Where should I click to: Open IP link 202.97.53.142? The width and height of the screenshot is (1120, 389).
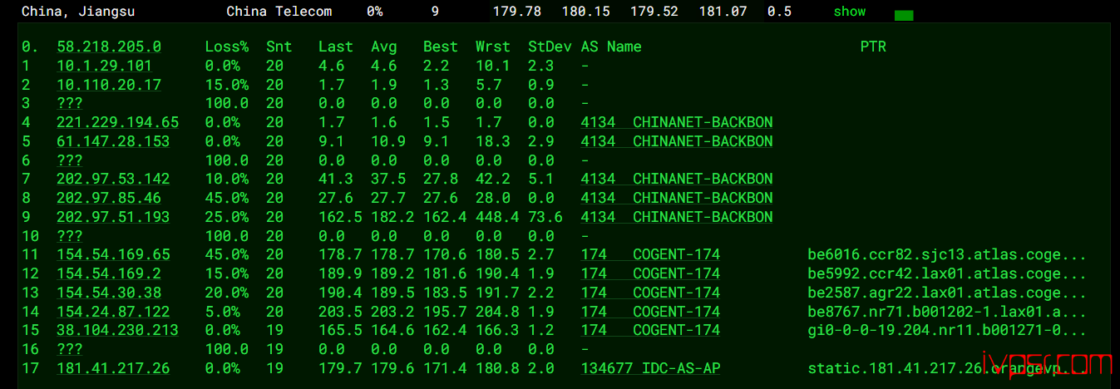113,179
